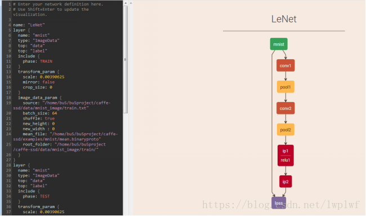
Task: Click line number 28 in the gutter
Action: [8, 165]
